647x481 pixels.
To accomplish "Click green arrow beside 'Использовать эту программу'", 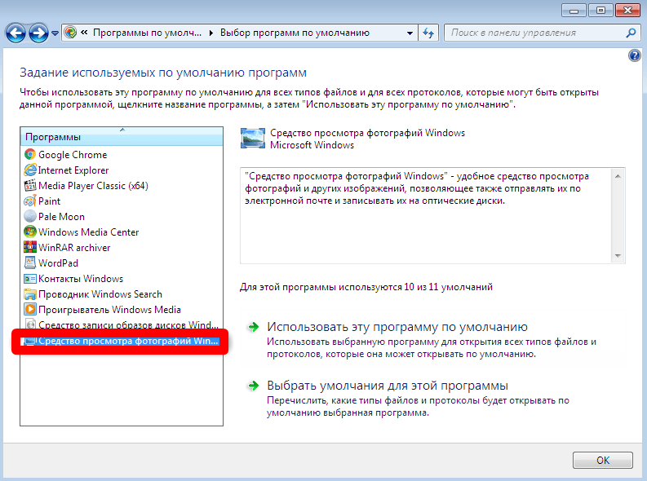I will 253,327.
